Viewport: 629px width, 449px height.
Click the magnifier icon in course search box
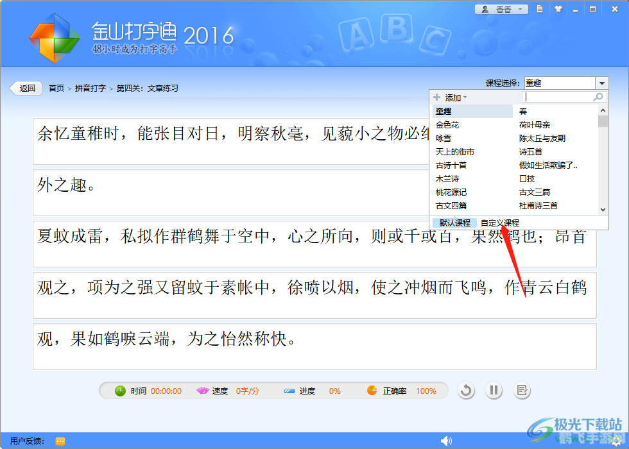[598, 97]
